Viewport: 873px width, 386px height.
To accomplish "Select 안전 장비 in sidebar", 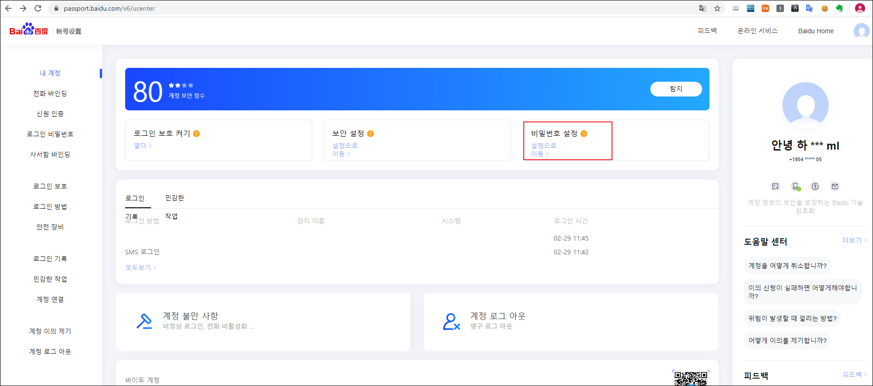I will [50, 227].
